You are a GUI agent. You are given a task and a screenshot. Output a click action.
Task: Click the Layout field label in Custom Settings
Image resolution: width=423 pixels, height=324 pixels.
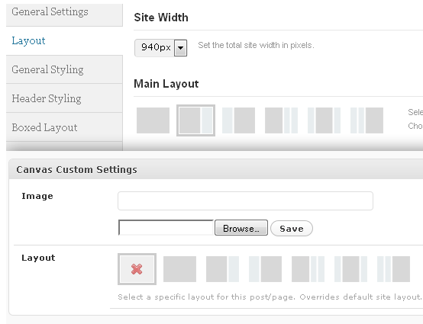pyautogui.click(x=38, y=258)
